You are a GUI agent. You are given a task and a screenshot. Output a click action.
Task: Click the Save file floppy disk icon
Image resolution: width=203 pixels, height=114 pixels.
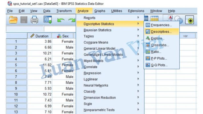(24, 20)
